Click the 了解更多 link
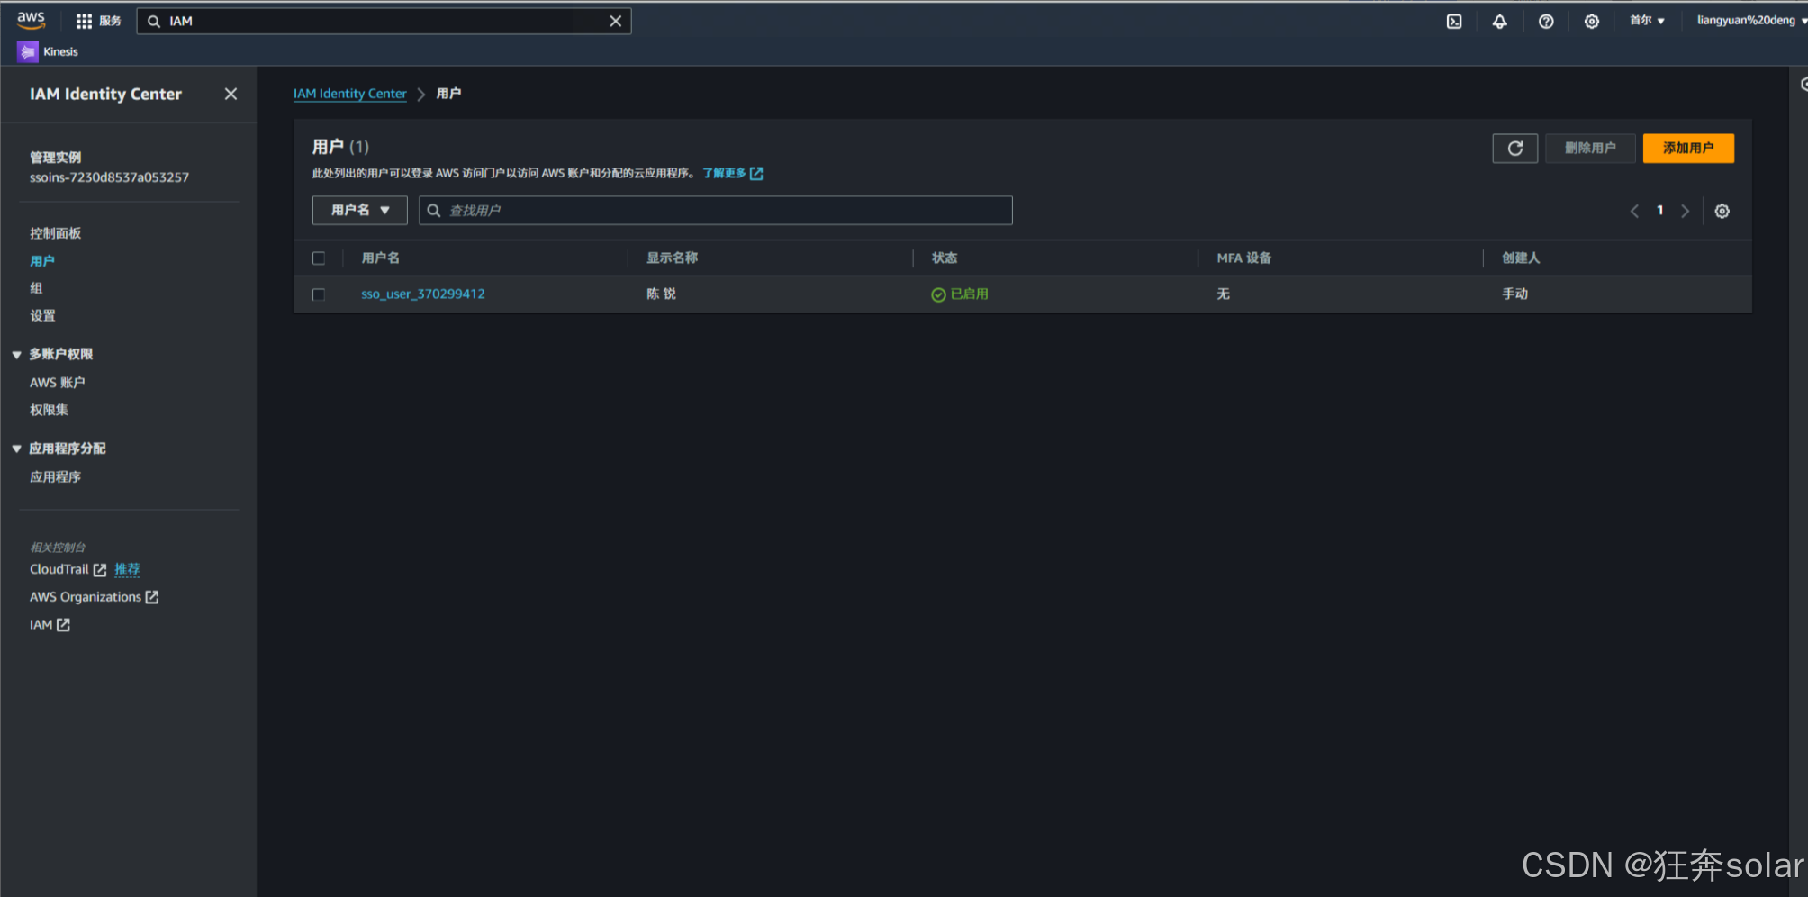The width and height of the screenshot is (1808, 897). click(724, 173)
